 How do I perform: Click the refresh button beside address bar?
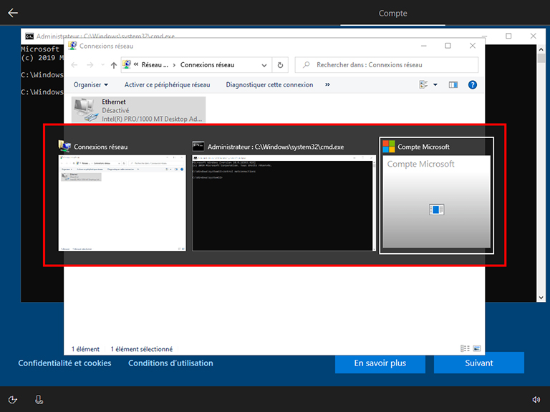click(x=280, y=65)
